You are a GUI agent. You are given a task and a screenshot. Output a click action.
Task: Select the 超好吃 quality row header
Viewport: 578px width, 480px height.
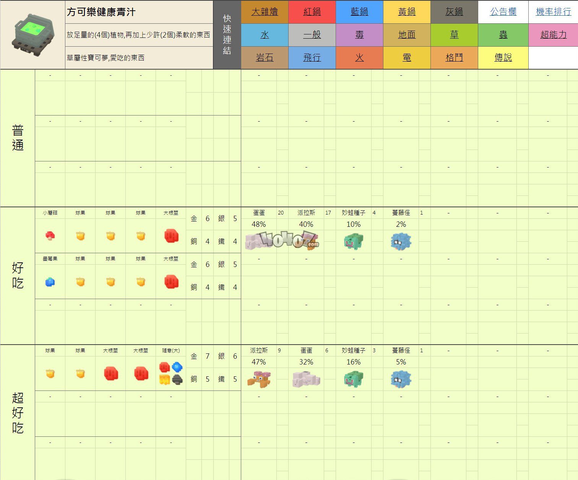coord(18,413)
